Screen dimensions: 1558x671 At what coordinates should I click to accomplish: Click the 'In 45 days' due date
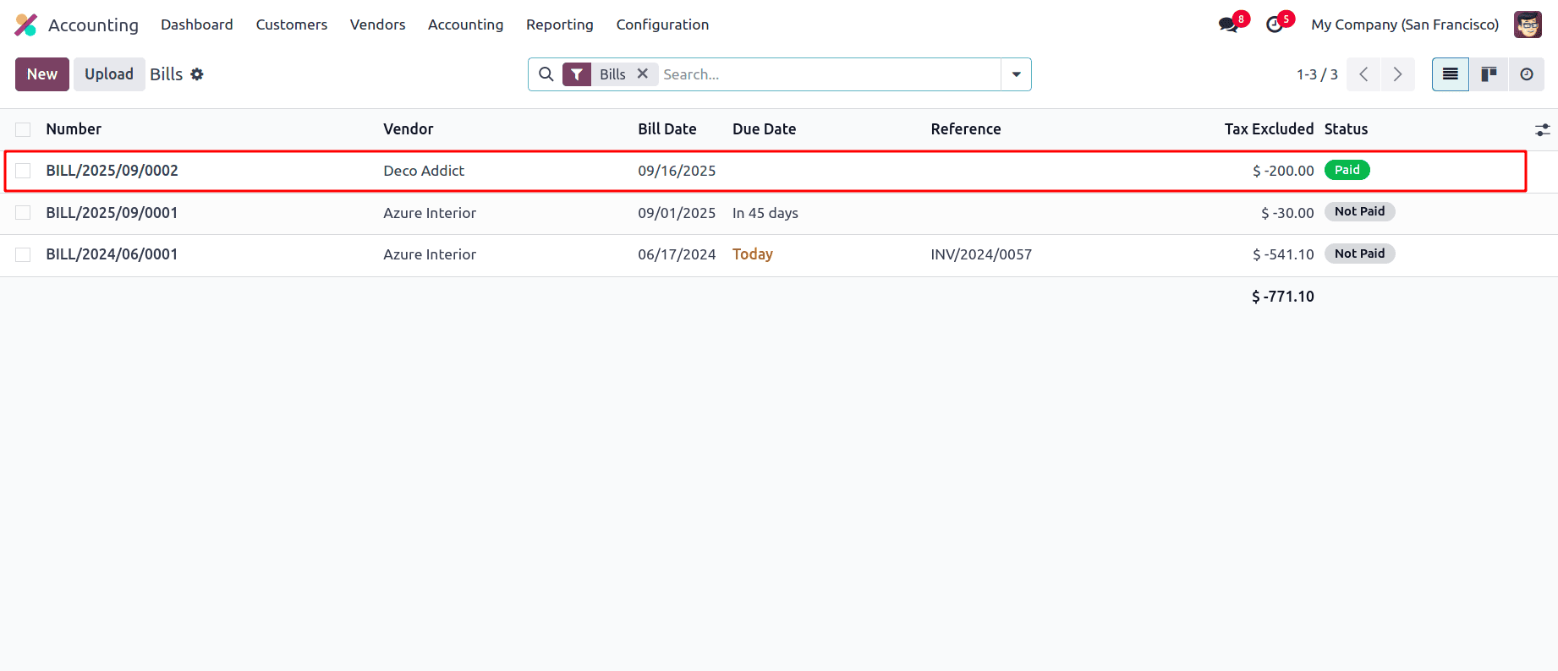click(765, 213)
